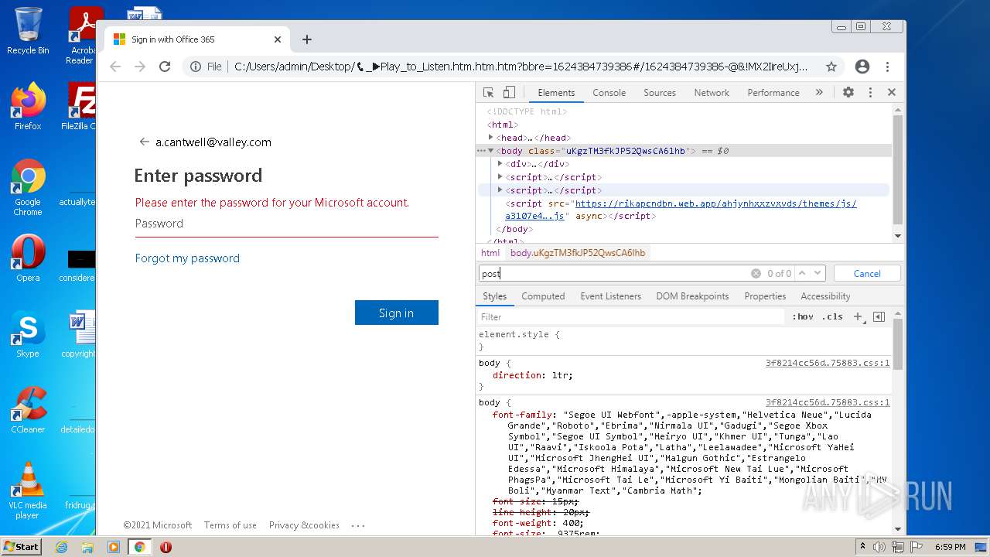Toggle the device toolbar icon
Image resolution: width=990 pixels, height=557 pixels.
coord(509,92)
